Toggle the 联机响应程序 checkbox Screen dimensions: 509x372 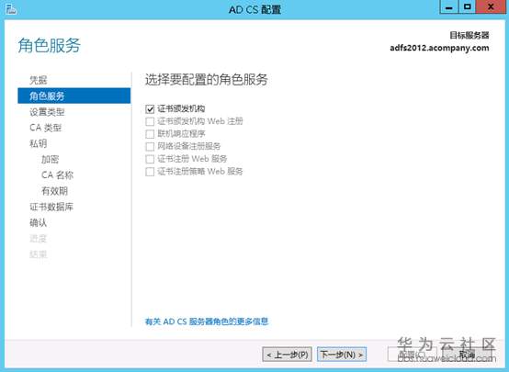[x=150, y=134]
